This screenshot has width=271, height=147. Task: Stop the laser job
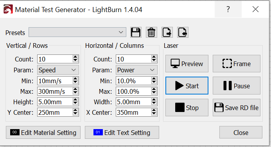(x=187, y=108)
